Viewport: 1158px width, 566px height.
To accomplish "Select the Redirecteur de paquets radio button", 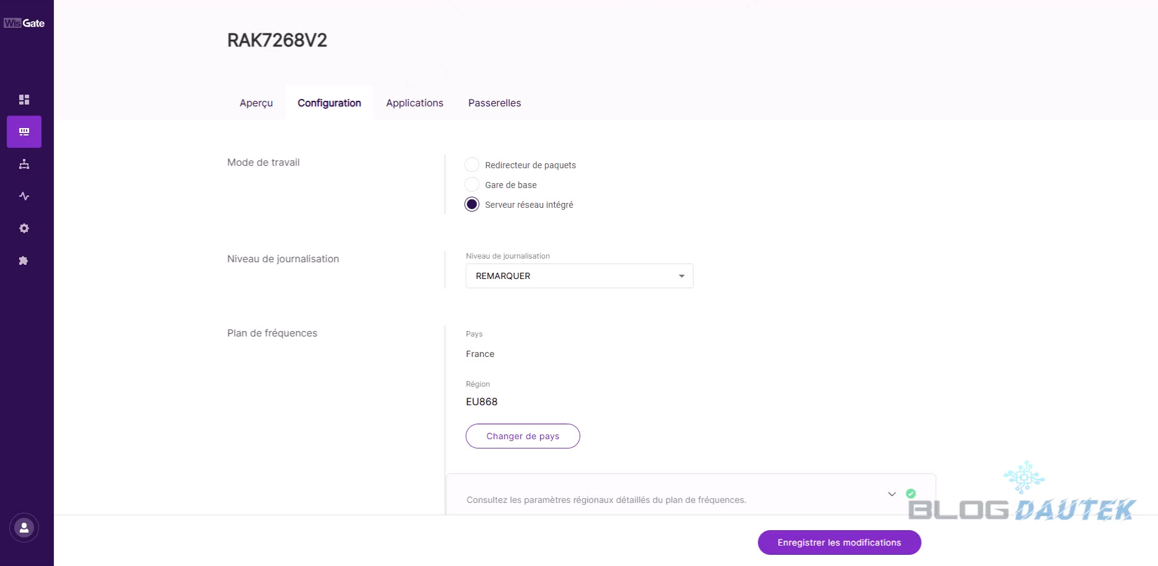I will [x=472, y=165].
